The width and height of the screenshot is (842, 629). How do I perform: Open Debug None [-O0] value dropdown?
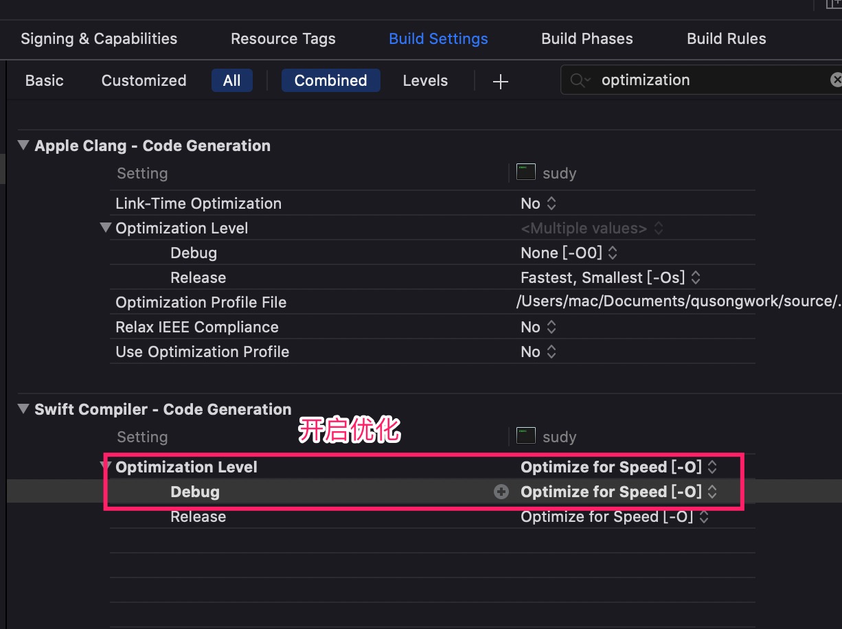point(569,253)
